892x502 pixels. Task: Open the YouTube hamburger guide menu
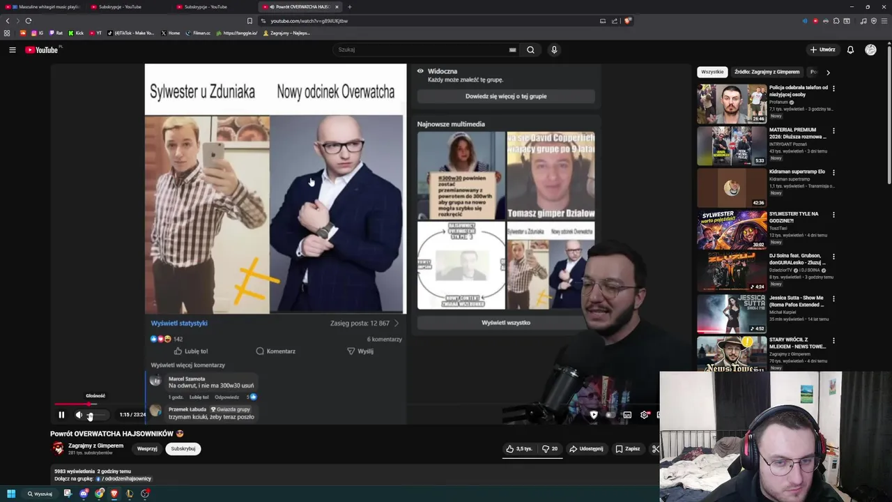click(x=13, y=50)
